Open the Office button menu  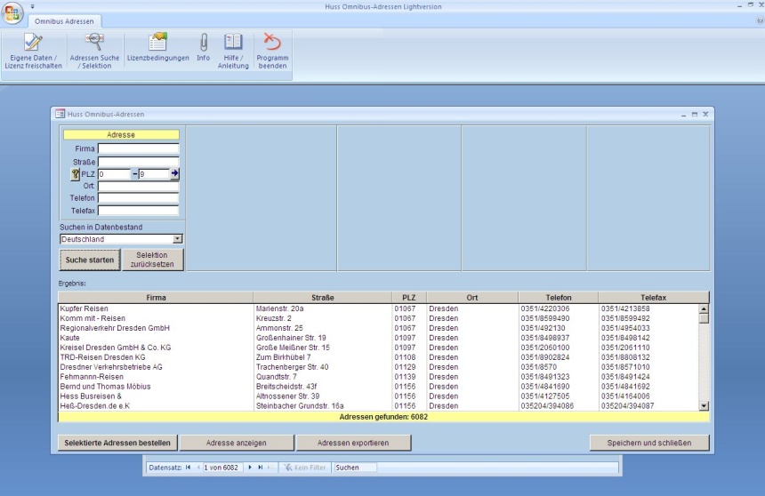(12, 12)
